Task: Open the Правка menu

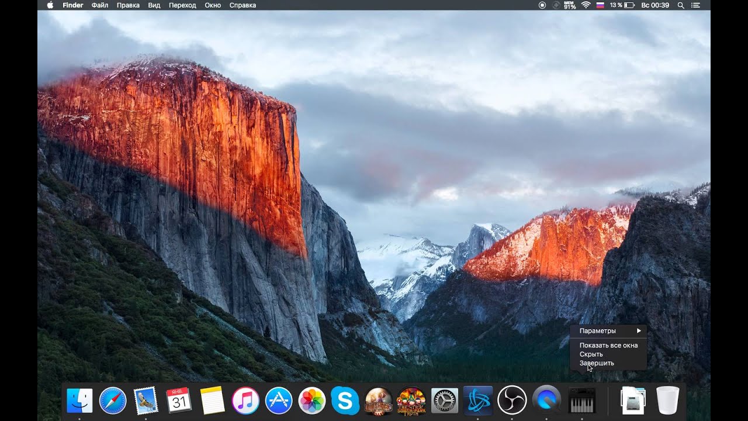Action: click(x=128, y=5)
